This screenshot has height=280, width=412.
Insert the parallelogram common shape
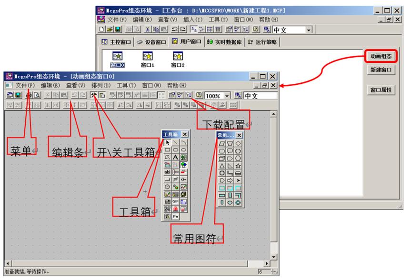(222, 144)
